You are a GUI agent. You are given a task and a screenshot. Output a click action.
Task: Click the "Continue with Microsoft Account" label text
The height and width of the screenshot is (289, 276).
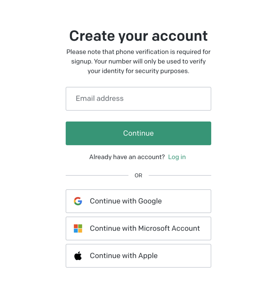tap(145, 228)
